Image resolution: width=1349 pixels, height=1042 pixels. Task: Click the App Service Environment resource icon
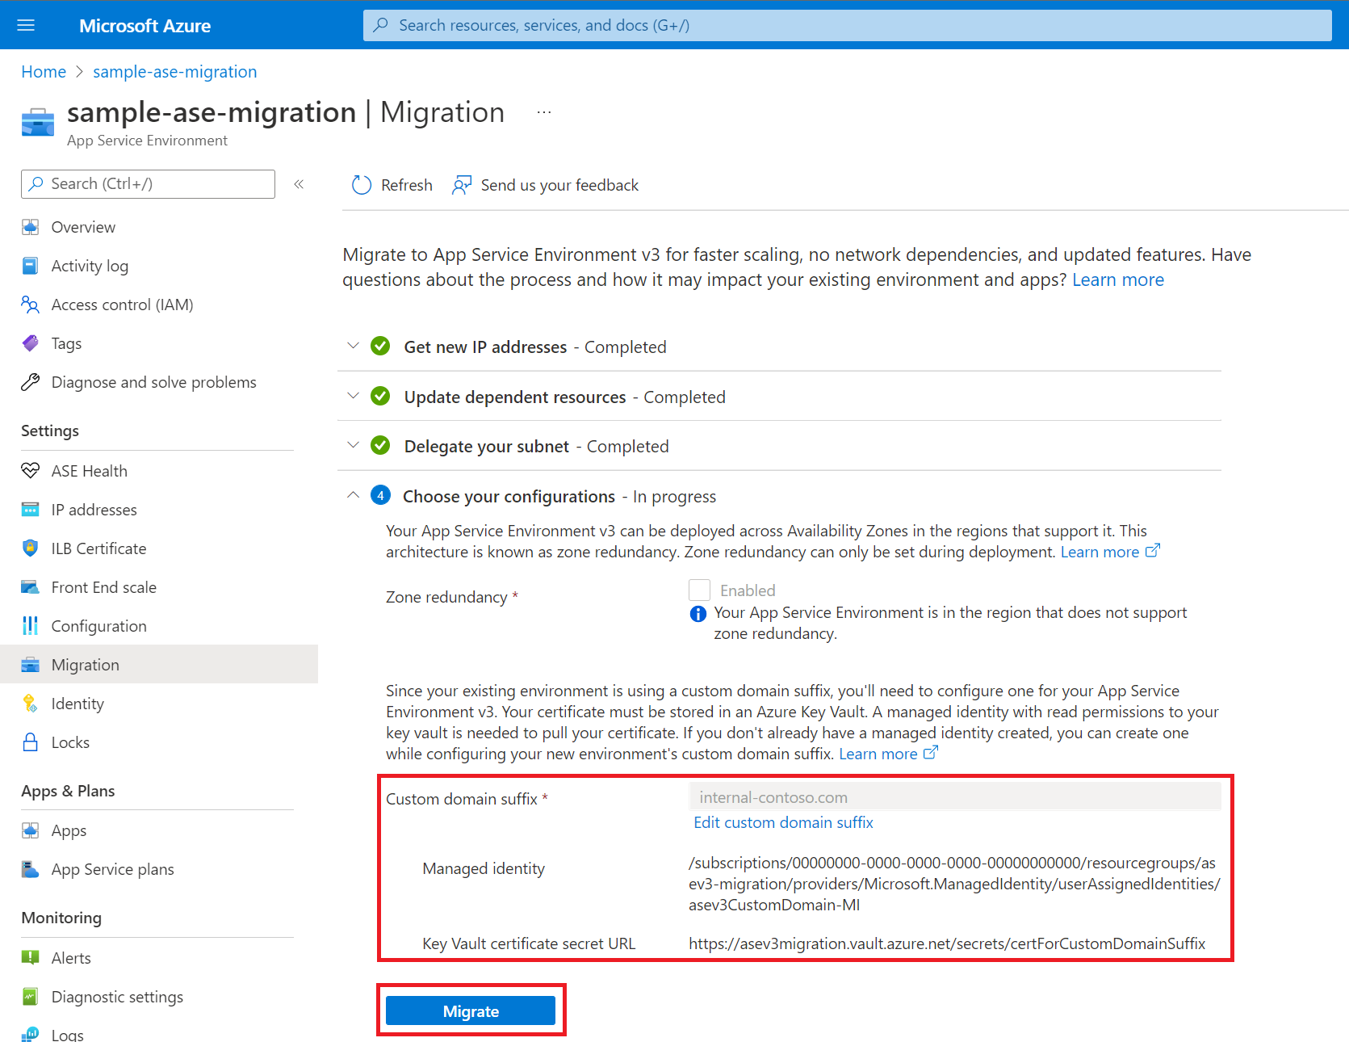(37, 122)
